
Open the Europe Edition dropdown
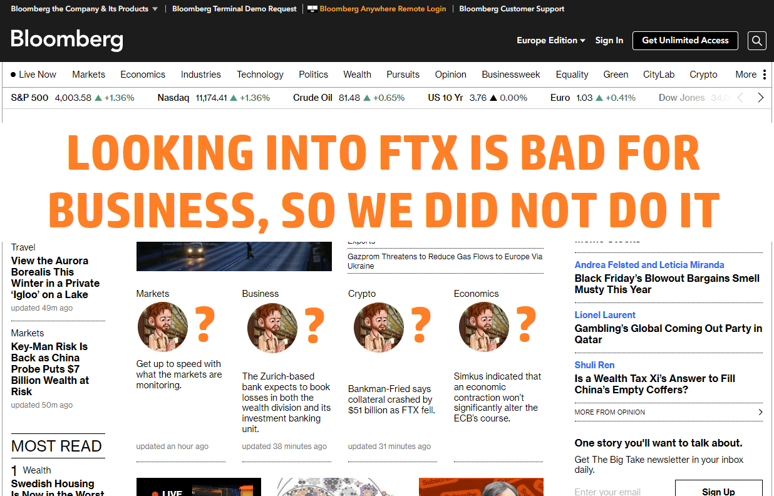coord(551,40)
